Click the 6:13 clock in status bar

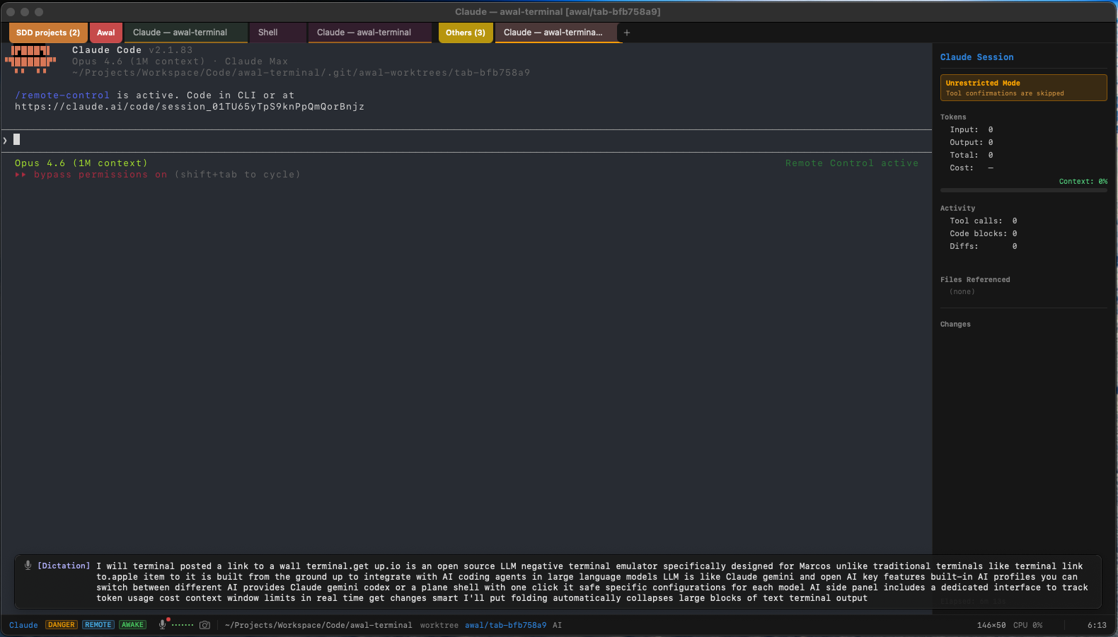coord(1097,625)
